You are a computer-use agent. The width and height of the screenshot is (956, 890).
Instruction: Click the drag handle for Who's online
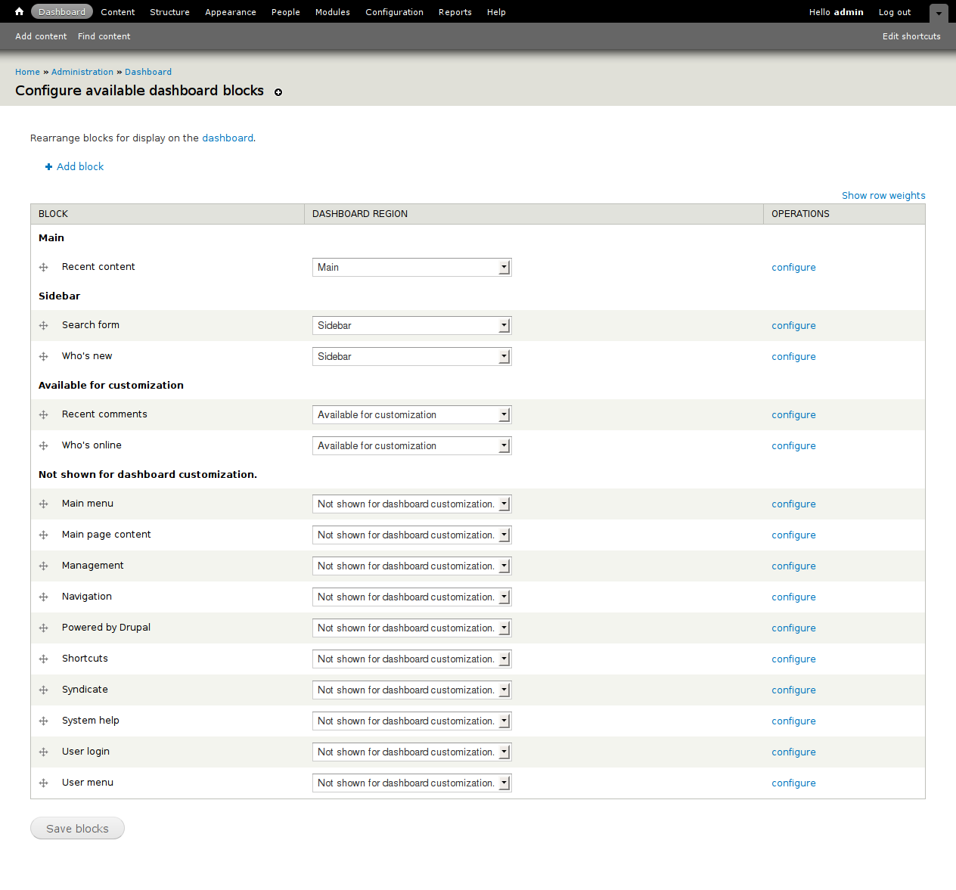(44, 446)
